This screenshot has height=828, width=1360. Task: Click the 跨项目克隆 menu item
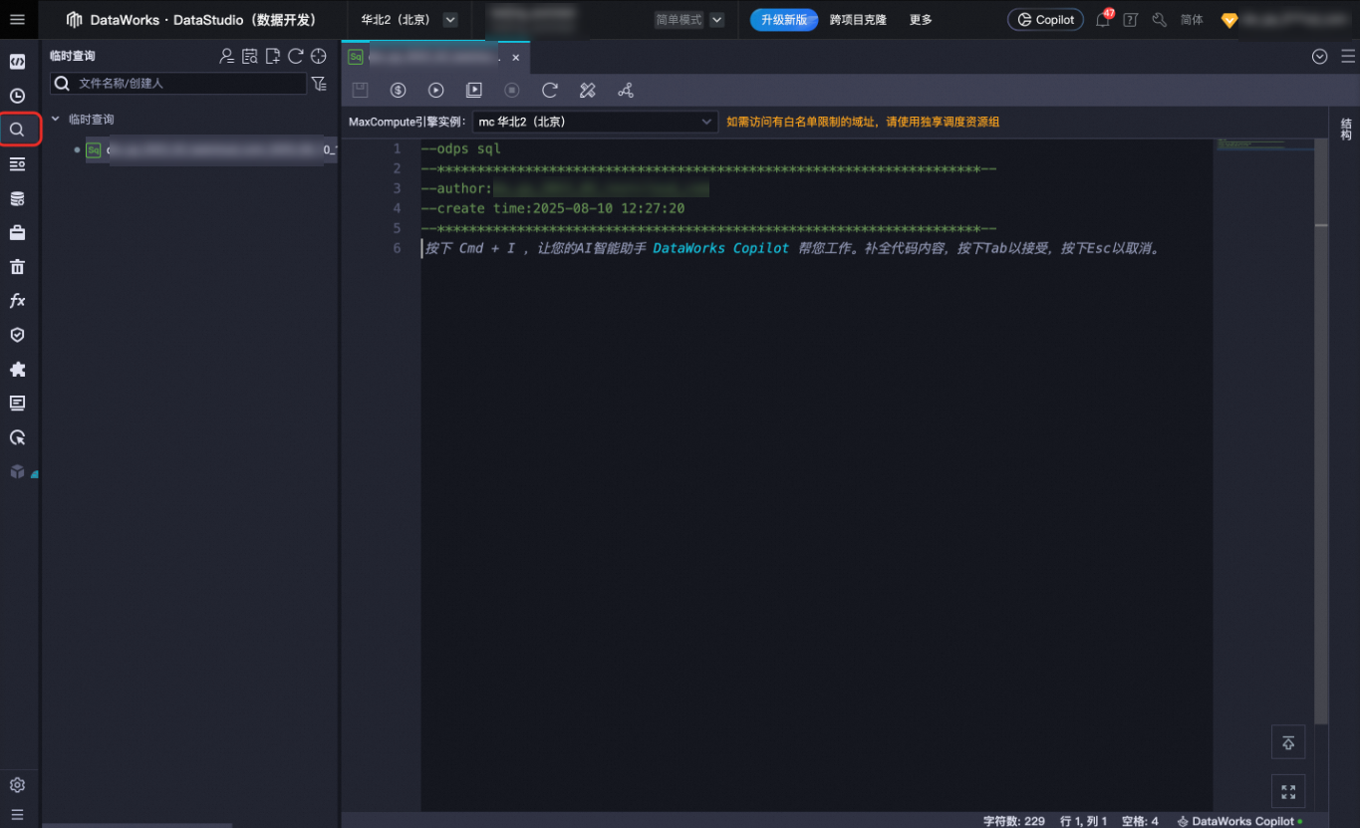tap(858, 20)
